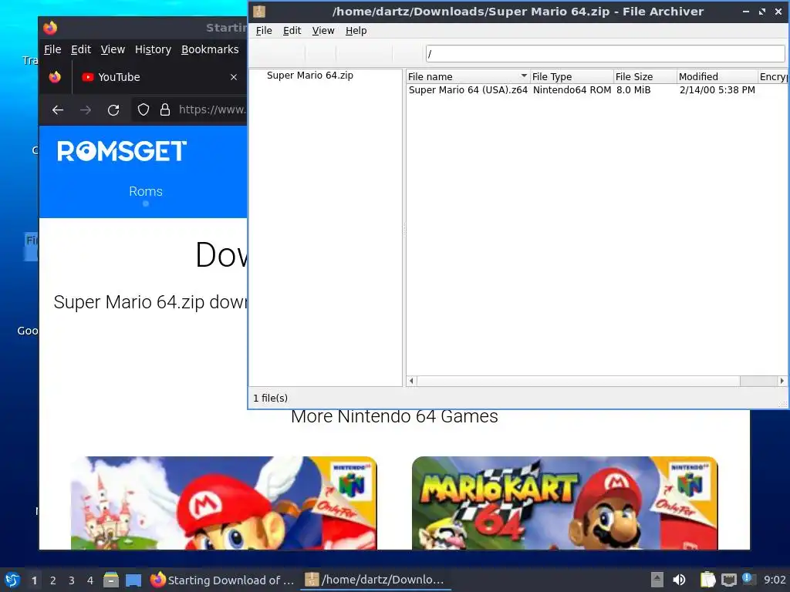Image resolution: width=790 pixels, height=592 pixels.
Task: Switch to workspace 1 in the taskbar
Action: click(34, 580)
